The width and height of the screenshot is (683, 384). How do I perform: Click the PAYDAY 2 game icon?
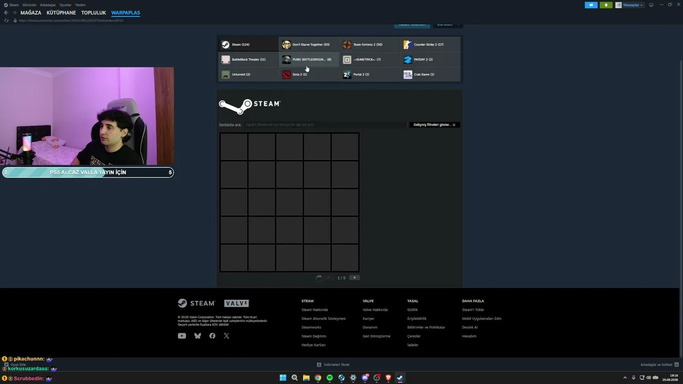408,59
